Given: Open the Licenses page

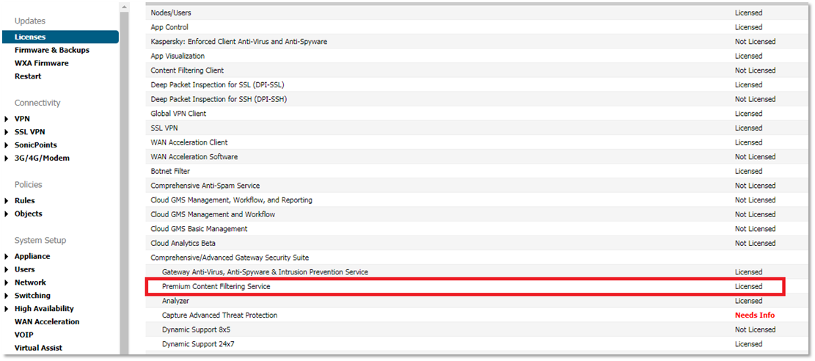Looking at the screenshot, I should point(60,37).
